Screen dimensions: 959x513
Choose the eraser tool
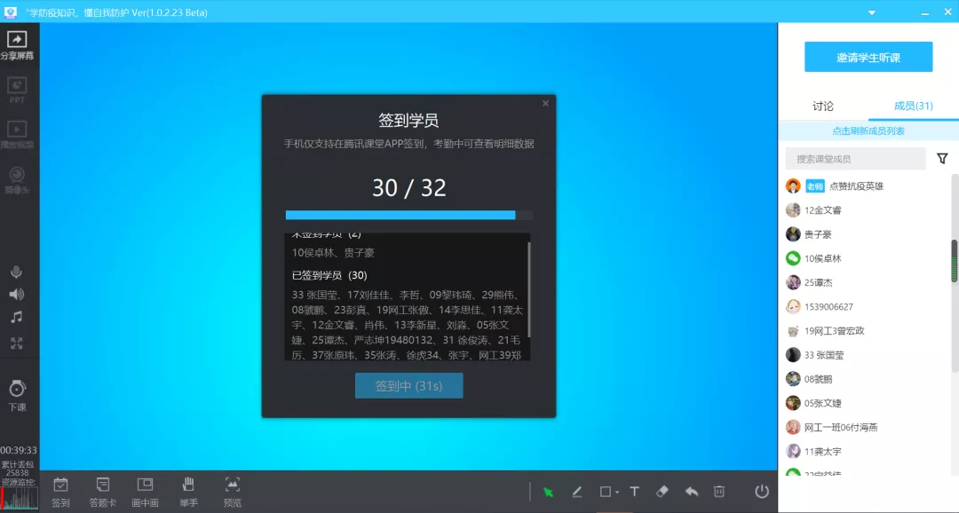point(662,492)
